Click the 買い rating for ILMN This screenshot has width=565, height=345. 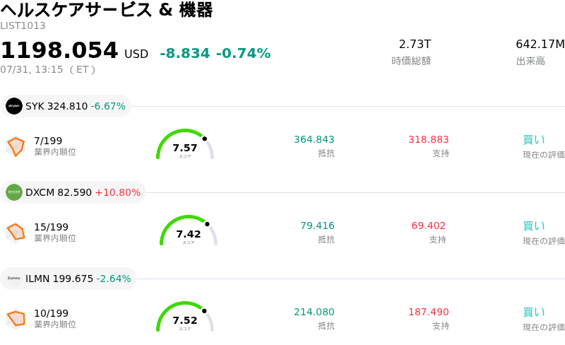pyautogui.click(x=534, y=312)
